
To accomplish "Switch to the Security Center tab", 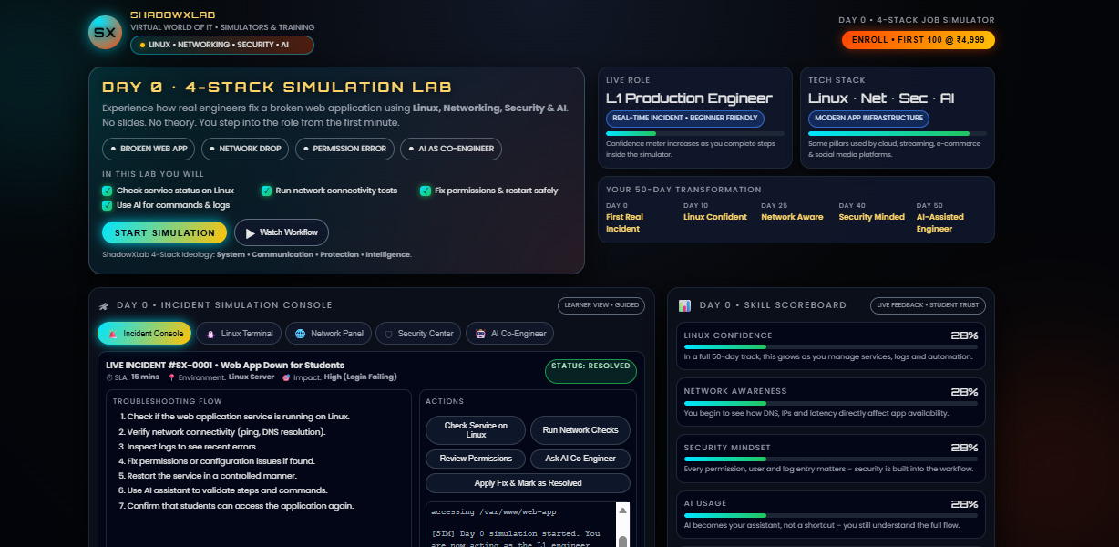I will tap(417, 334).
